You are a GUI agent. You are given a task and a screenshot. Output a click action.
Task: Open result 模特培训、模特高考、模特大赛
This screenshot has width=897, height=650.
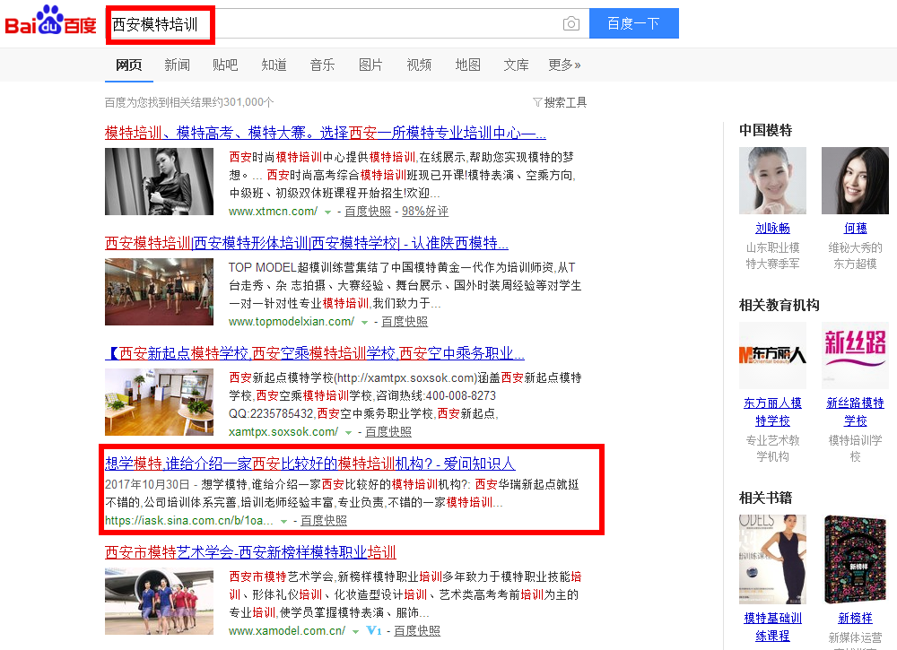[x=325, y=134]
